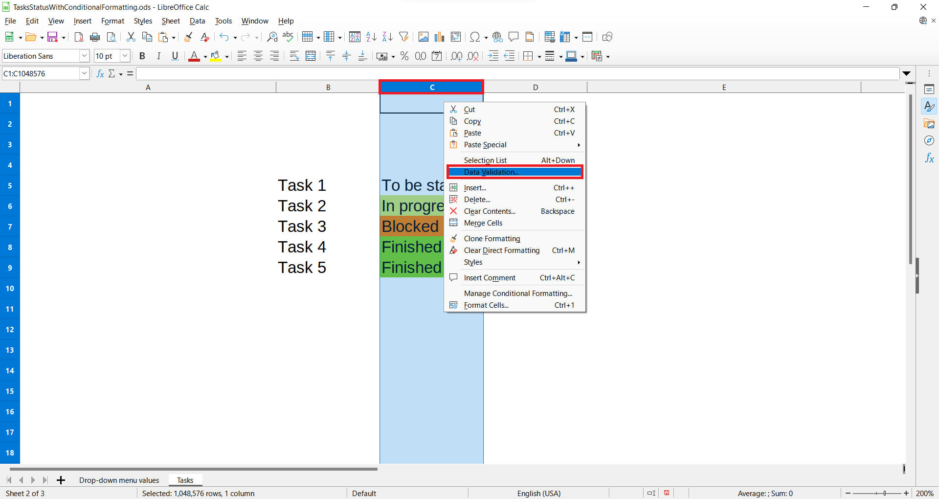Open the Paste Special submenu in context menu
Image resolution: width=939 pixels, height=499 pixels.
515,145
